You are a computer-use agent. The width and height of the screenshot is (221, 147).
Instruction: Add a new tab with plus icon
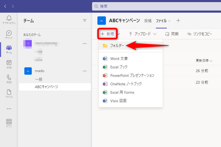178,21
